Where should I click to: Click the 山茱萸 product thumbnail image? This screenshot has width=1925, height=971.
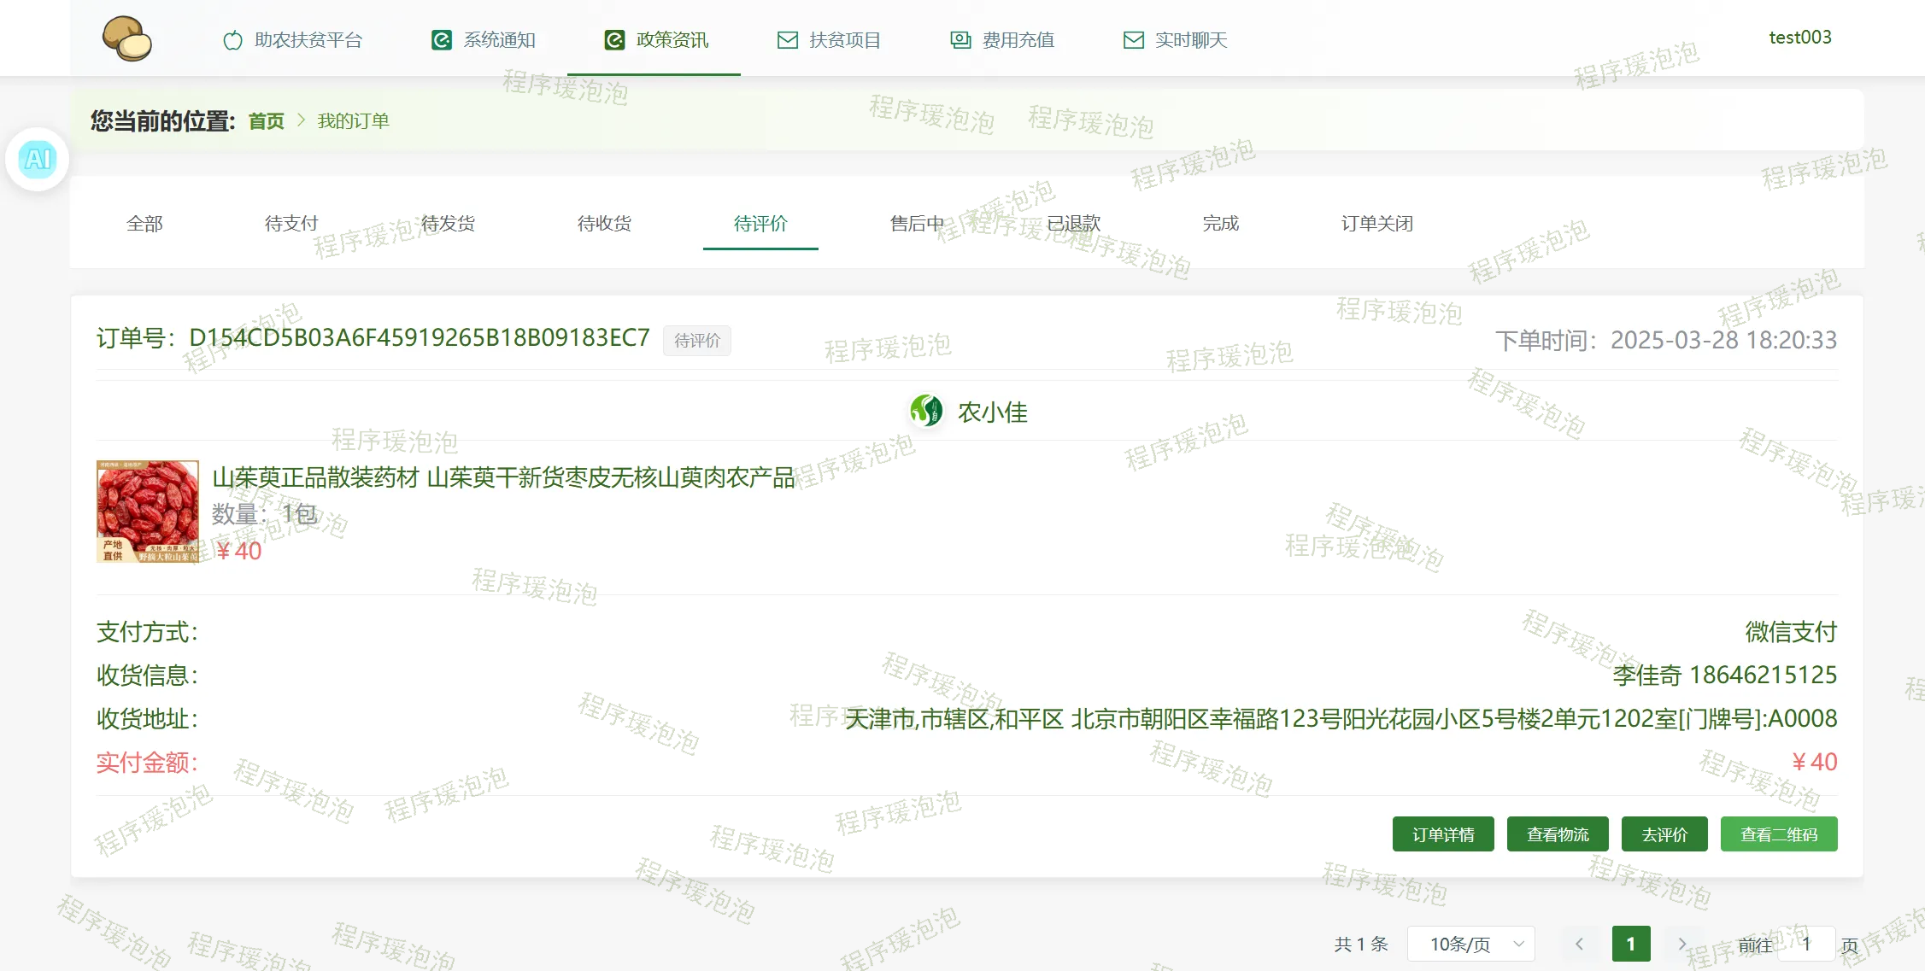pos(147,511)
